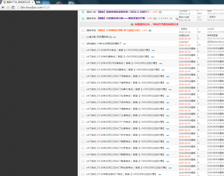Click the new badge after the 火神vip thread
Viewport: 224px width, 176px height.
pos(124,44)
